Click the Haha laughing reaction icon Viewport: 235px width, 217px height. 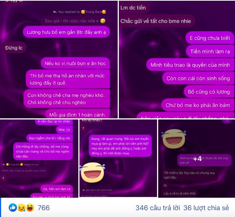pyautogui.click(x=30, y=208)
